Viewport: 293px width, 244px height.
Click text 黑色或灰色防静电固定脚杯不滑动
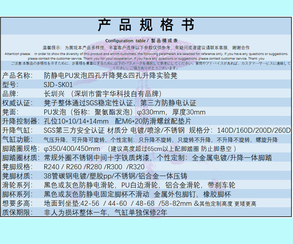pos(96,194)
